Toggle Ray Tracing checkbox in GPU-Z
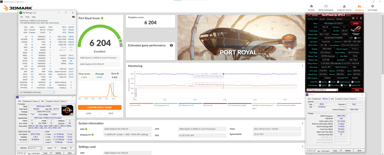384x155 pixels. click(329, 85)
